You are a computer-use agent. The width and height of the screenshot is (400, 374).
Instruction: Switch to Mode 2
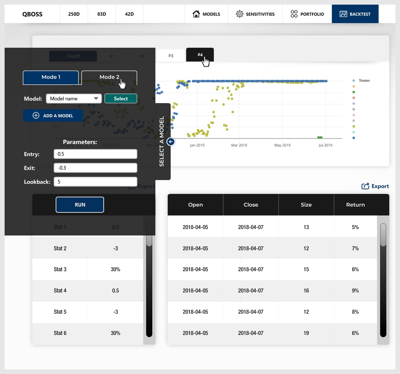click(109, 77)
